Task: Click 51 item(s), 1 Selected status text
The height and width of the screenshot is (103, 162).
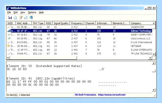Action: (18, 95)
